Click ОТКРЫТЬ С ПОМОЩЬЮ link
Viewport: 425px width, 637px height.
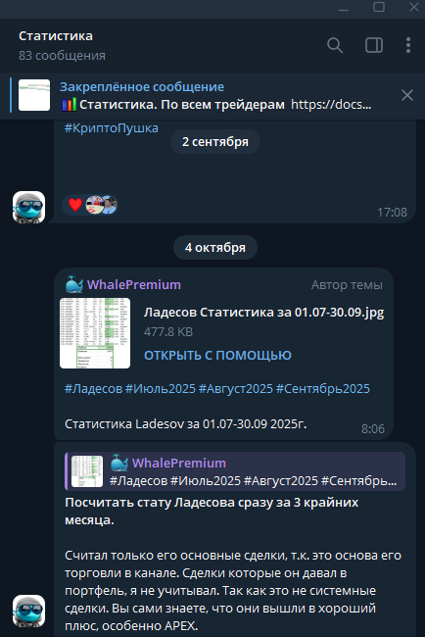pos(217,355)
